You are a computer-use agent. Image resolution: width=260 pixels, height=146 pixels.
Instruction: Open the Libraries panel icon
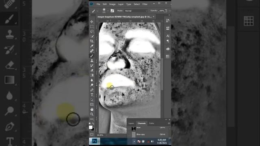pyautogui.click(x=168, y=49)
